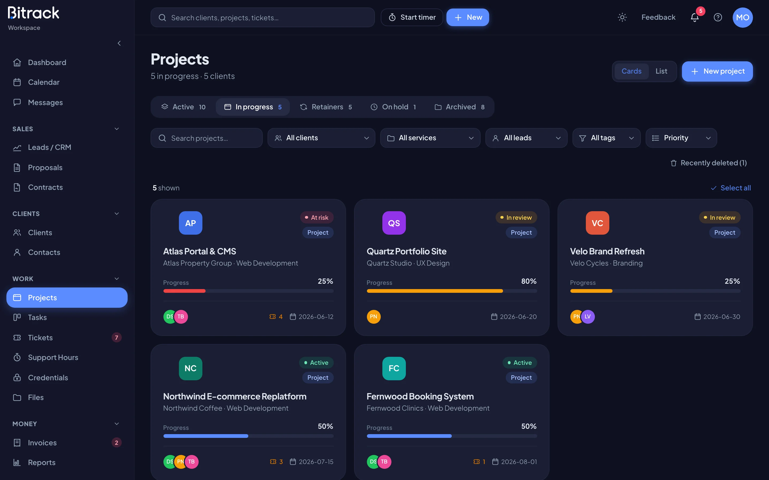
Task: Open the notifications bell
Action: pos(695,17)
